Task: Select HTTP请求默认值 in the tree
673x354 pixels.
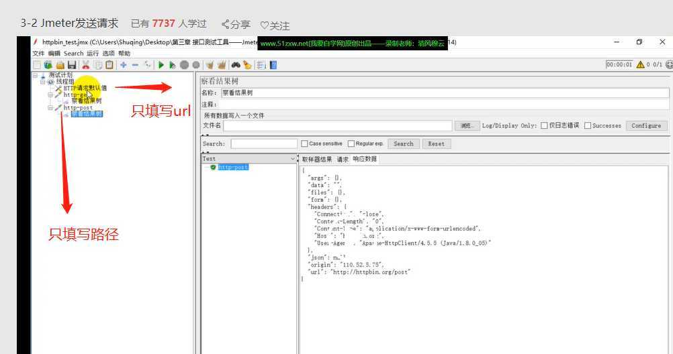Action: [x=85, y=88]
